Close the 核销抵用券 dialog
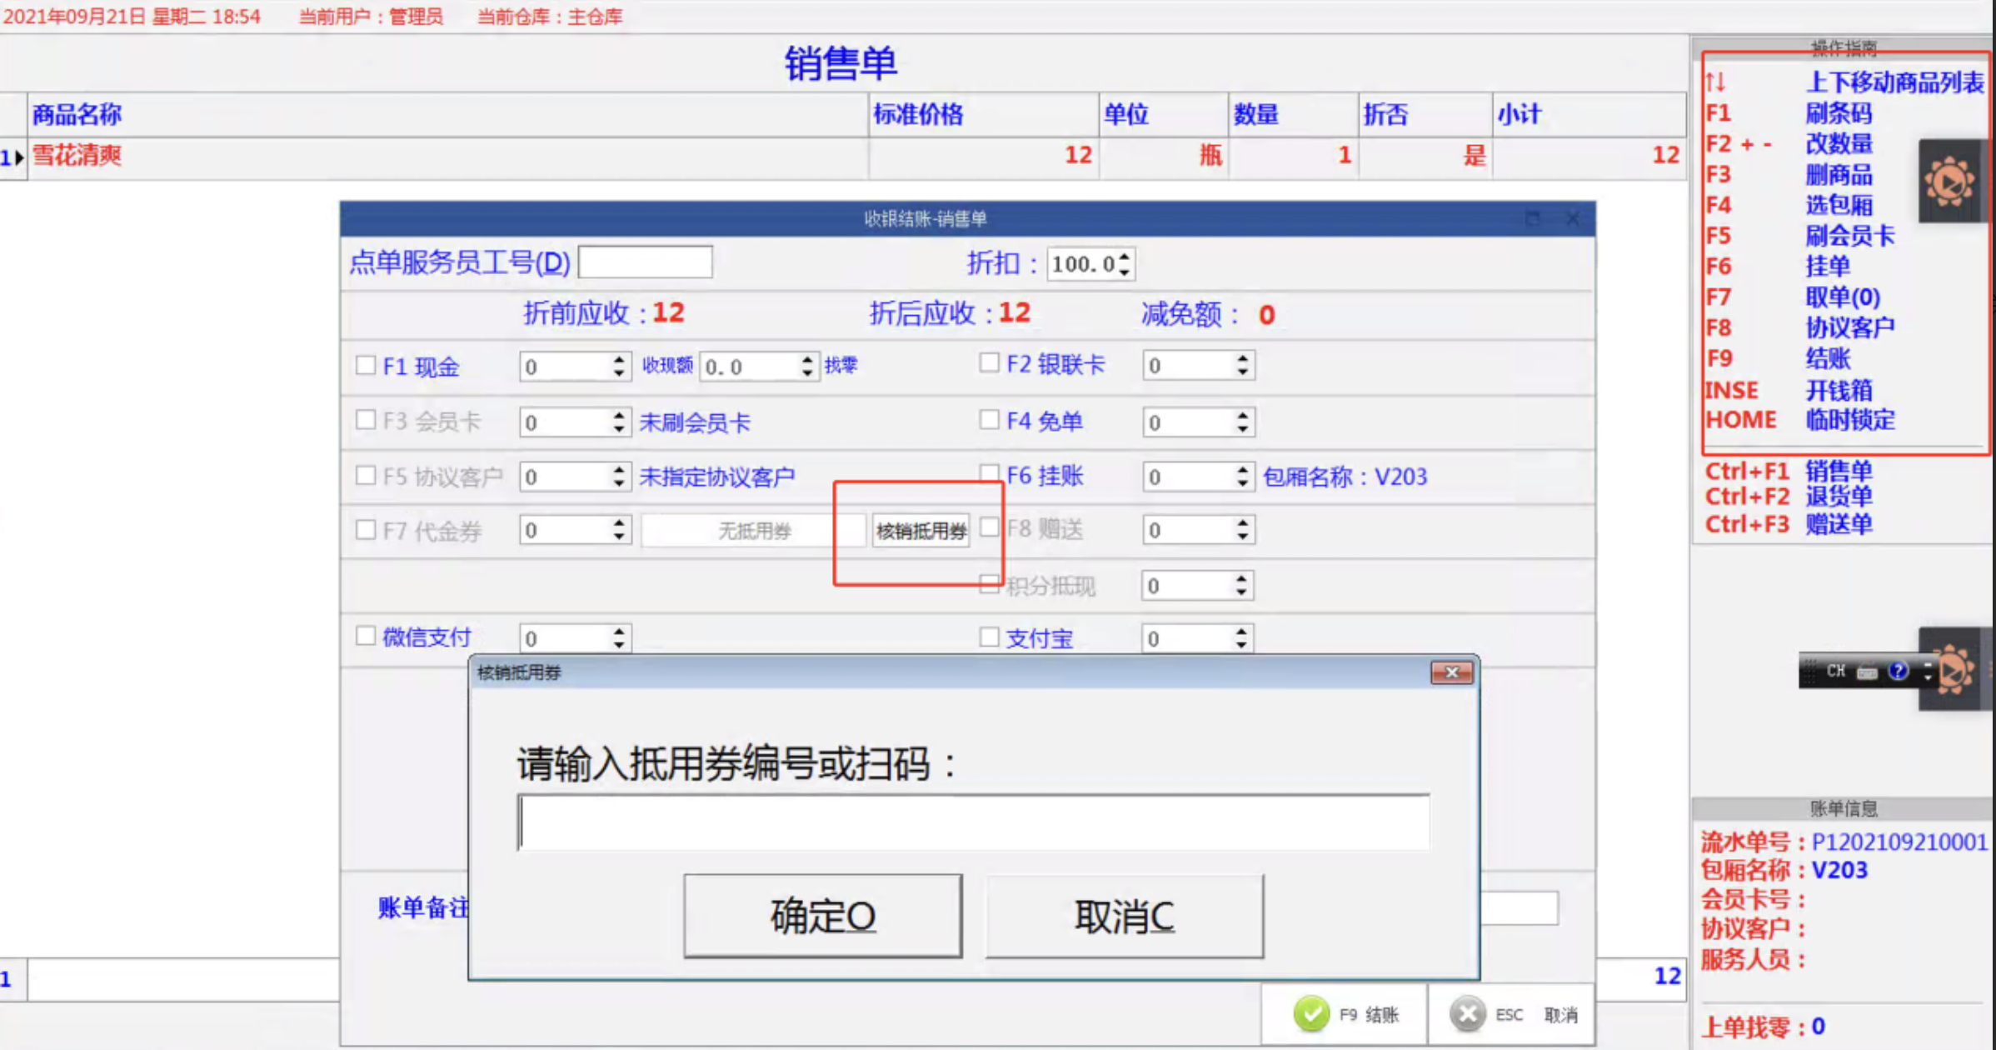 (x=1451, y=672)
